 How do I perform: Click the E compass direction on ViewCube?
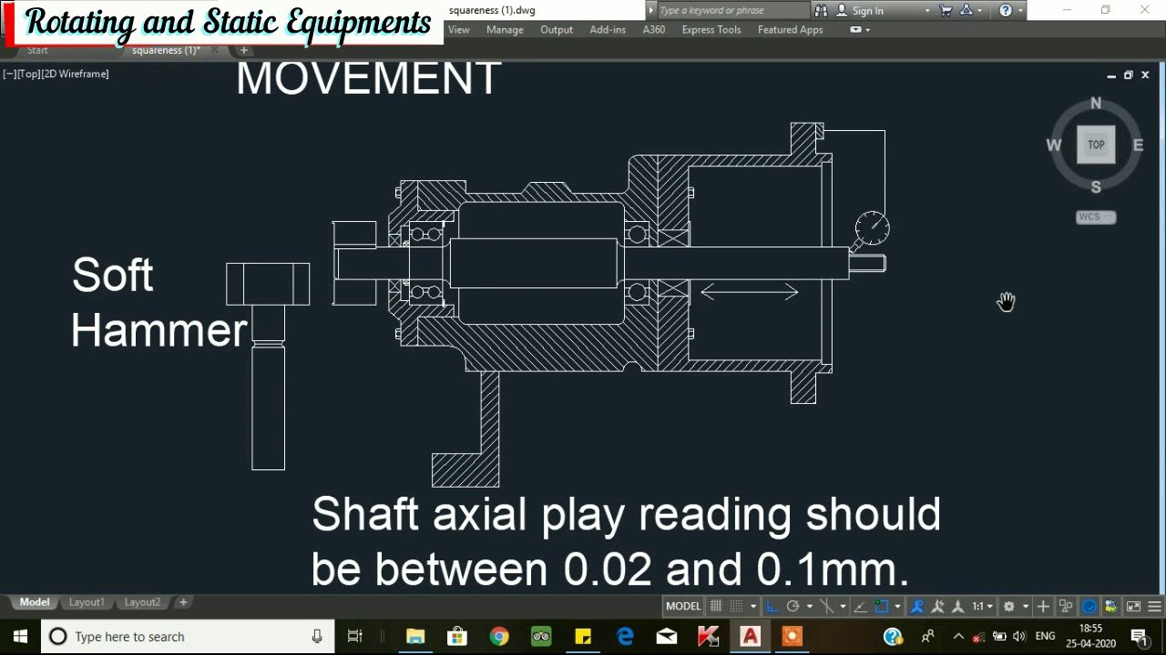[x=1138, y=145]
